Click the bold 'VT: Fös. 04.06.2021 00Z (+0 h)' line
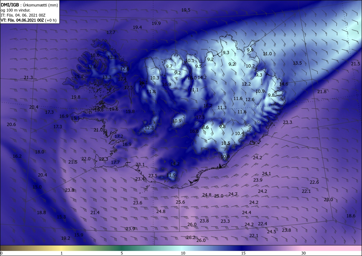This screenshot has width=362, height=256. tap(29, 20)
